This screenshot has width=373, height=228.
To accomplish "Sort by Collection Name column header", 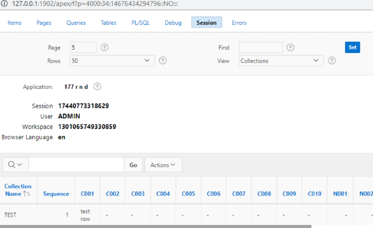I will coord(18,190).
